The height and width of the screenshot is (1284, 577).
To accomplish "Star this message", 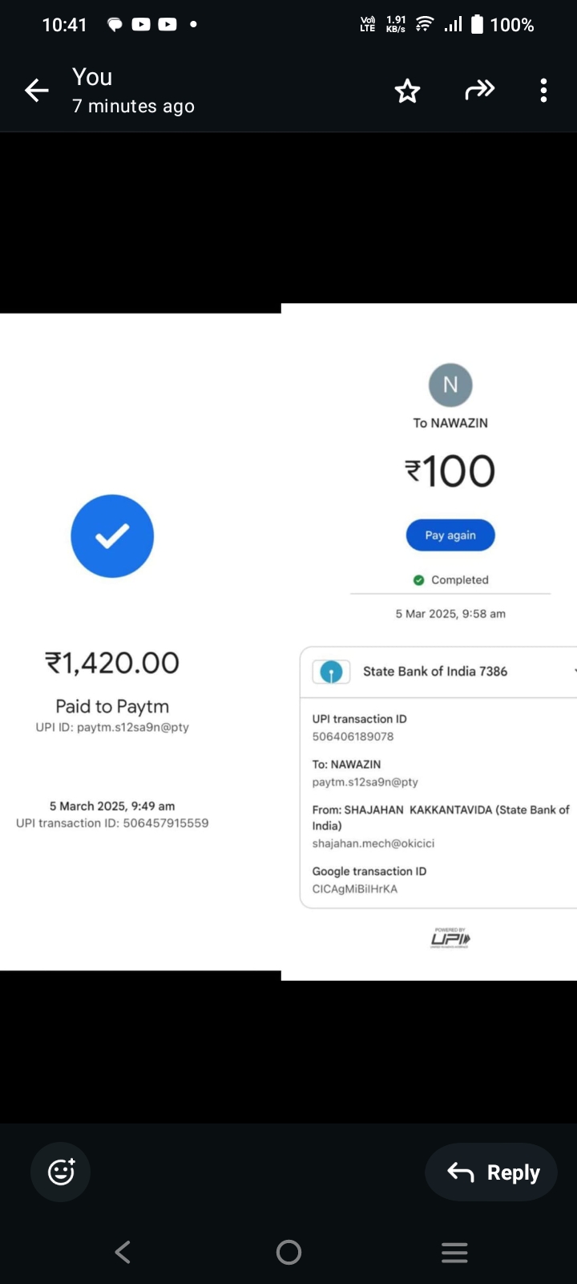I will pos(407,91).
